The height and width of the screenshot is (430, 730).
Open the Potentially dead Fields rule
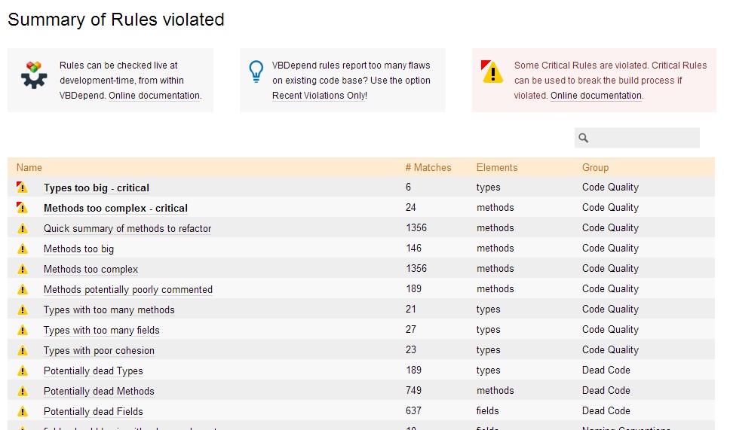tap(93, 411)
